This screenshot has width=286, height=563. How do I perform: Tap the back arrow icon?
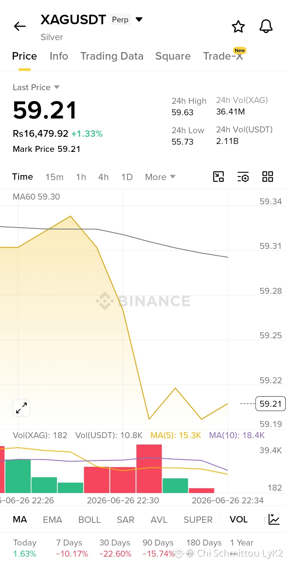(x=19, y=26)
